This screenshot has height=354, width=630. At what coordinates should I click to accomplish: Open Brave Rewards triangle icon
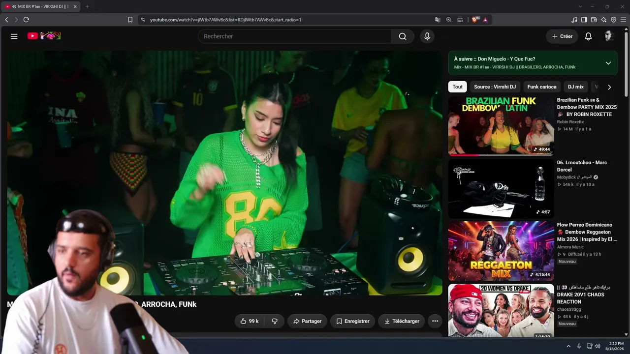[x=485, y=20]
